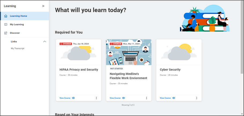Open more options for Navigating Medline's course
244x116 pixels.
click(147, 98)
